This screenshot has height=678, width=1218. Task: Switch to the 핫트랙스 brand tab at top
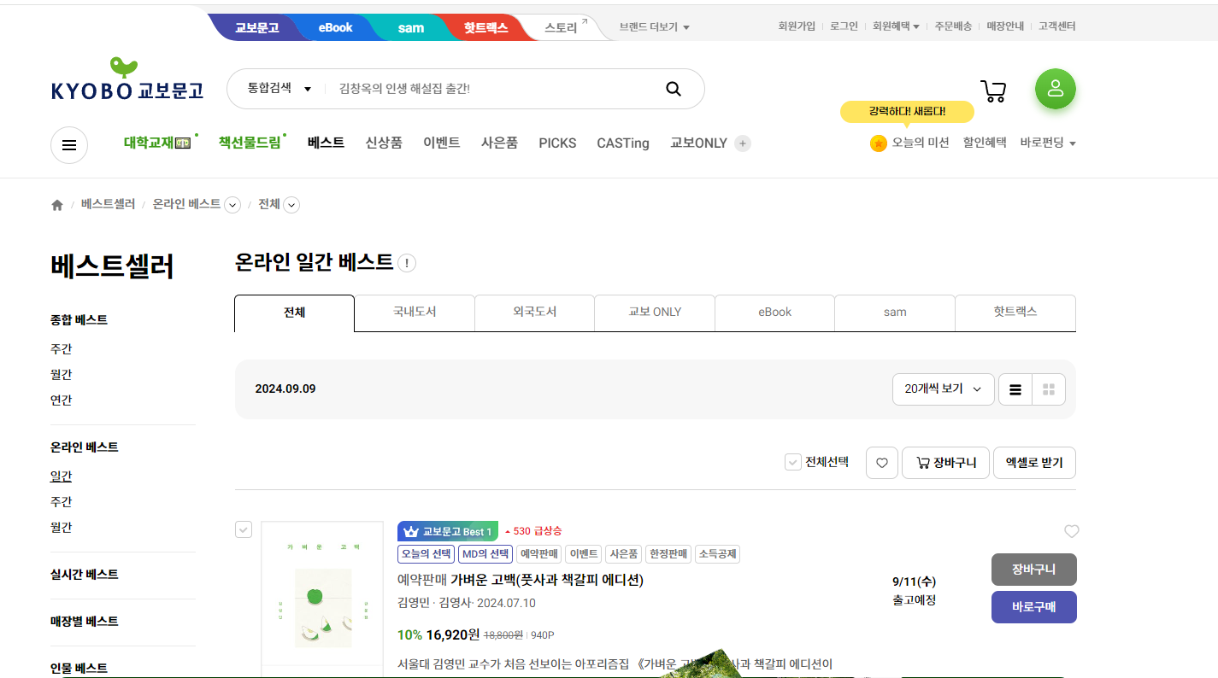485,27
